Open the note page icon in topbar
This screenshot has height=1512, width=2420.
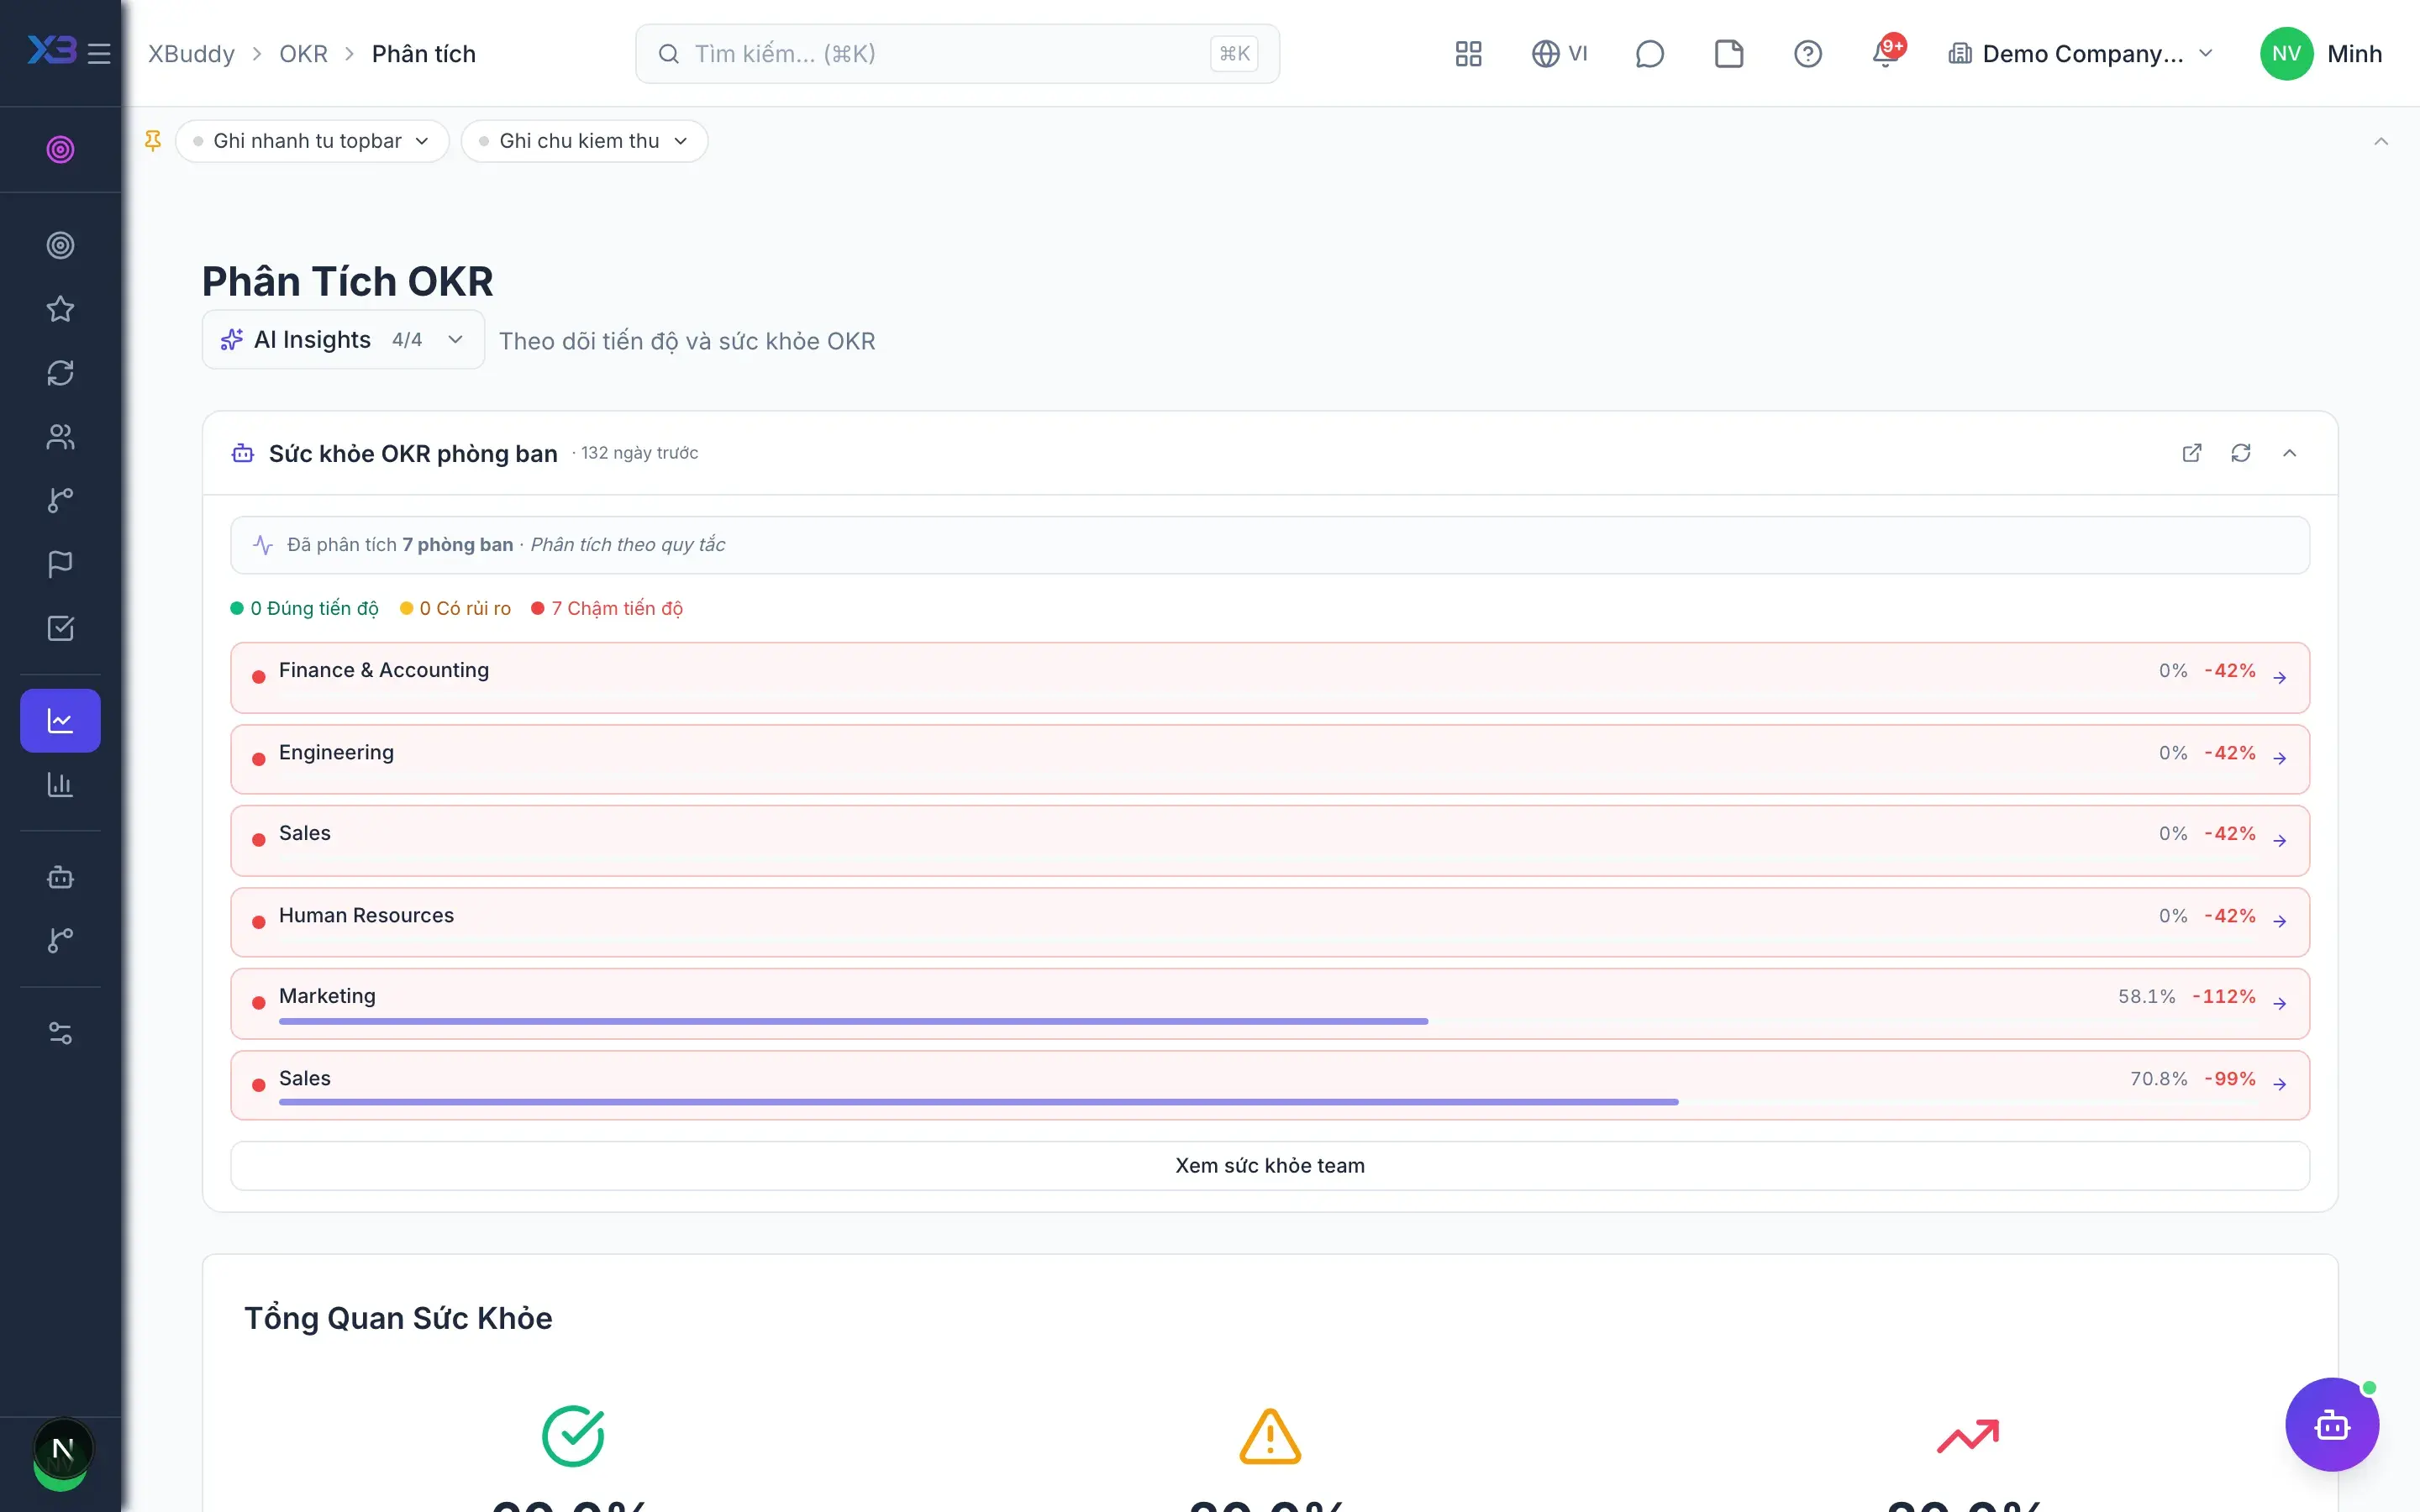[1728, 53]
